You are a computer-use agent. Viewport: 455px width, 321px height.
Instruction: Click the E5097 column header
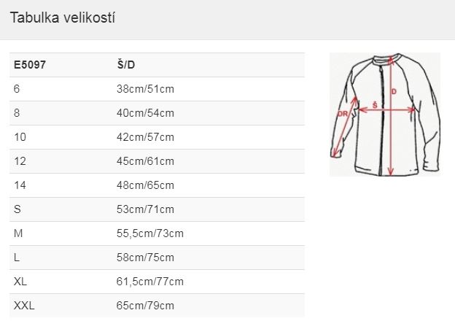coord(30,65)
